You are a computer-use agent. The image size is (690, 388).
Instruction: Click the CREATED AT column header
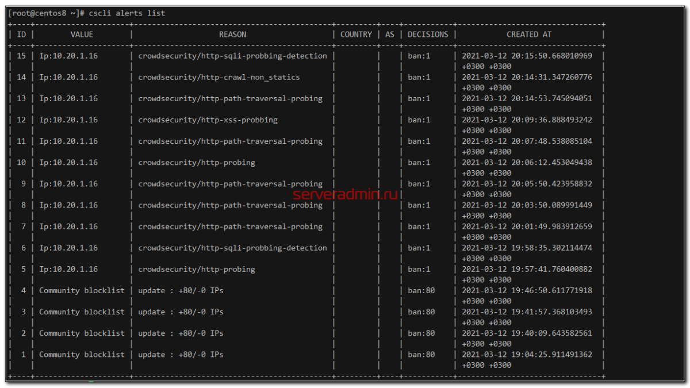pos(530,34)
